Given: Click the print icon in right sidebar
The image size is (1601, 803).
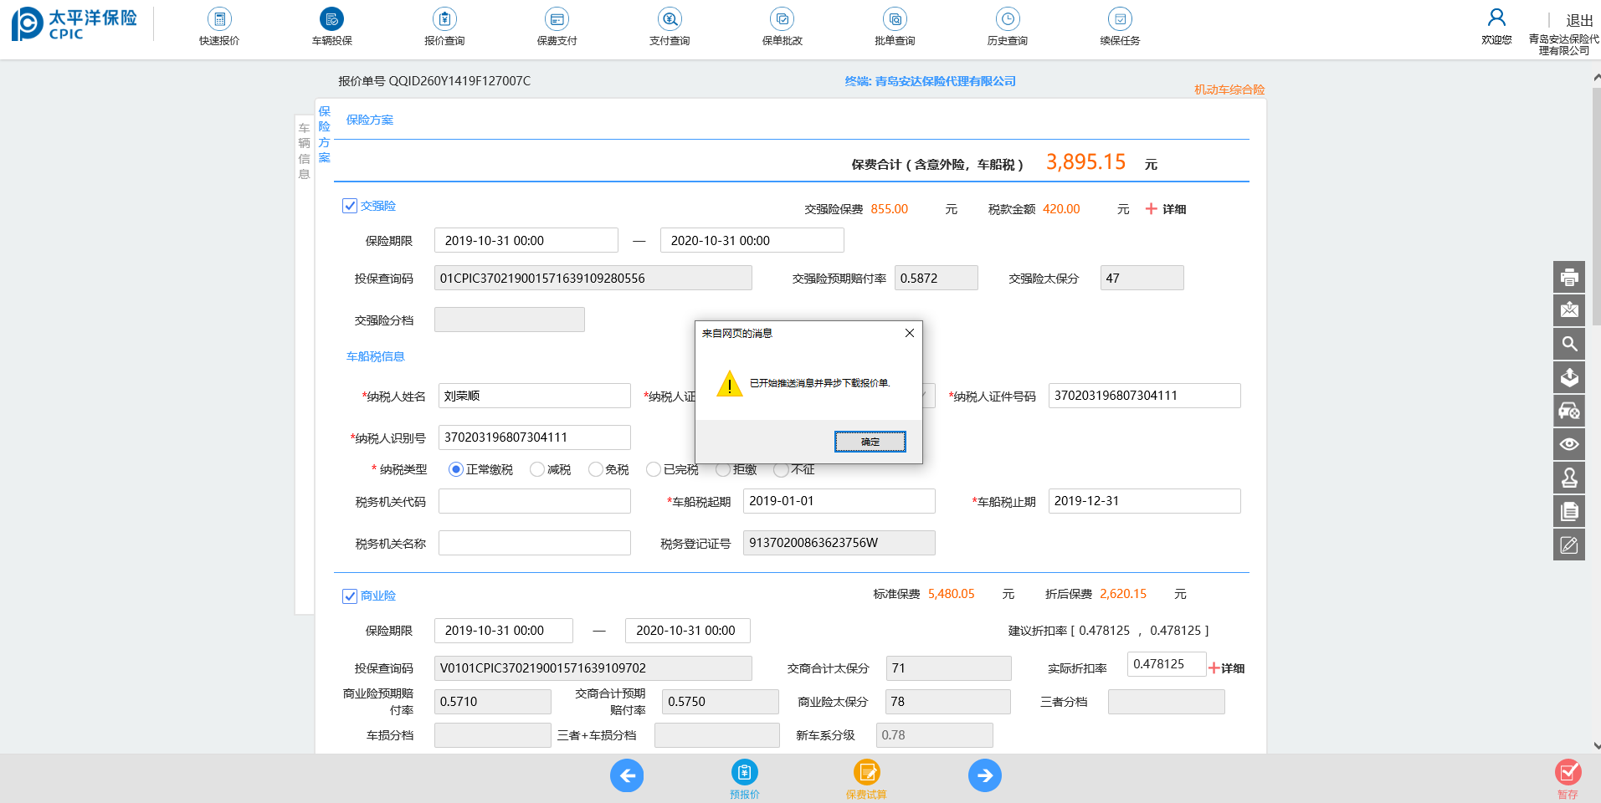Looking at the screenshot, I should [x=1568, y=277].
